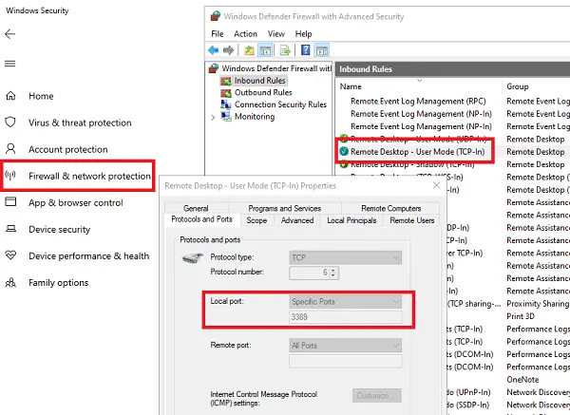Switch to the Programs and Services tab
The height and width of the screenshot is (415, 570).
pyautogui.click(x=285, y=208)
